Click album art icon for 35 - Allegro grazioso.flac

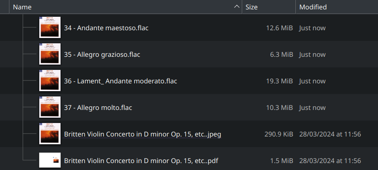tap(50, 54)
